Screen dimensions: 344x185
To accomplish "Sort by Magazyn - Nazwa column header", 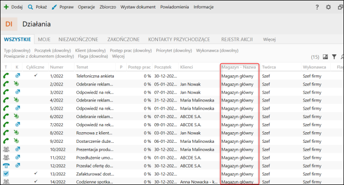I will 239,67.
